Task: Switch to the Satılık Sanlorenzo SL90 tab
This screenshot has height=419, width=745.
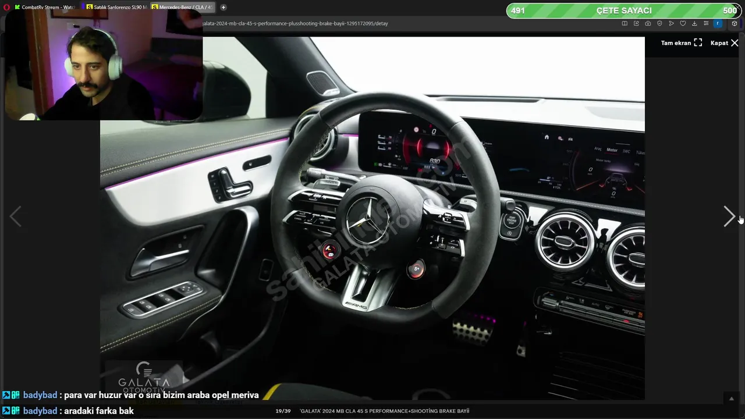Action: pos(116,7)
